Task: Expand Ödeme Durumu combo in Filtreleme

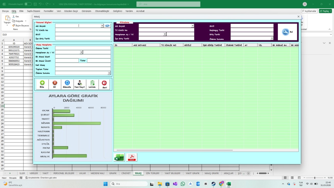Action: 272,39
